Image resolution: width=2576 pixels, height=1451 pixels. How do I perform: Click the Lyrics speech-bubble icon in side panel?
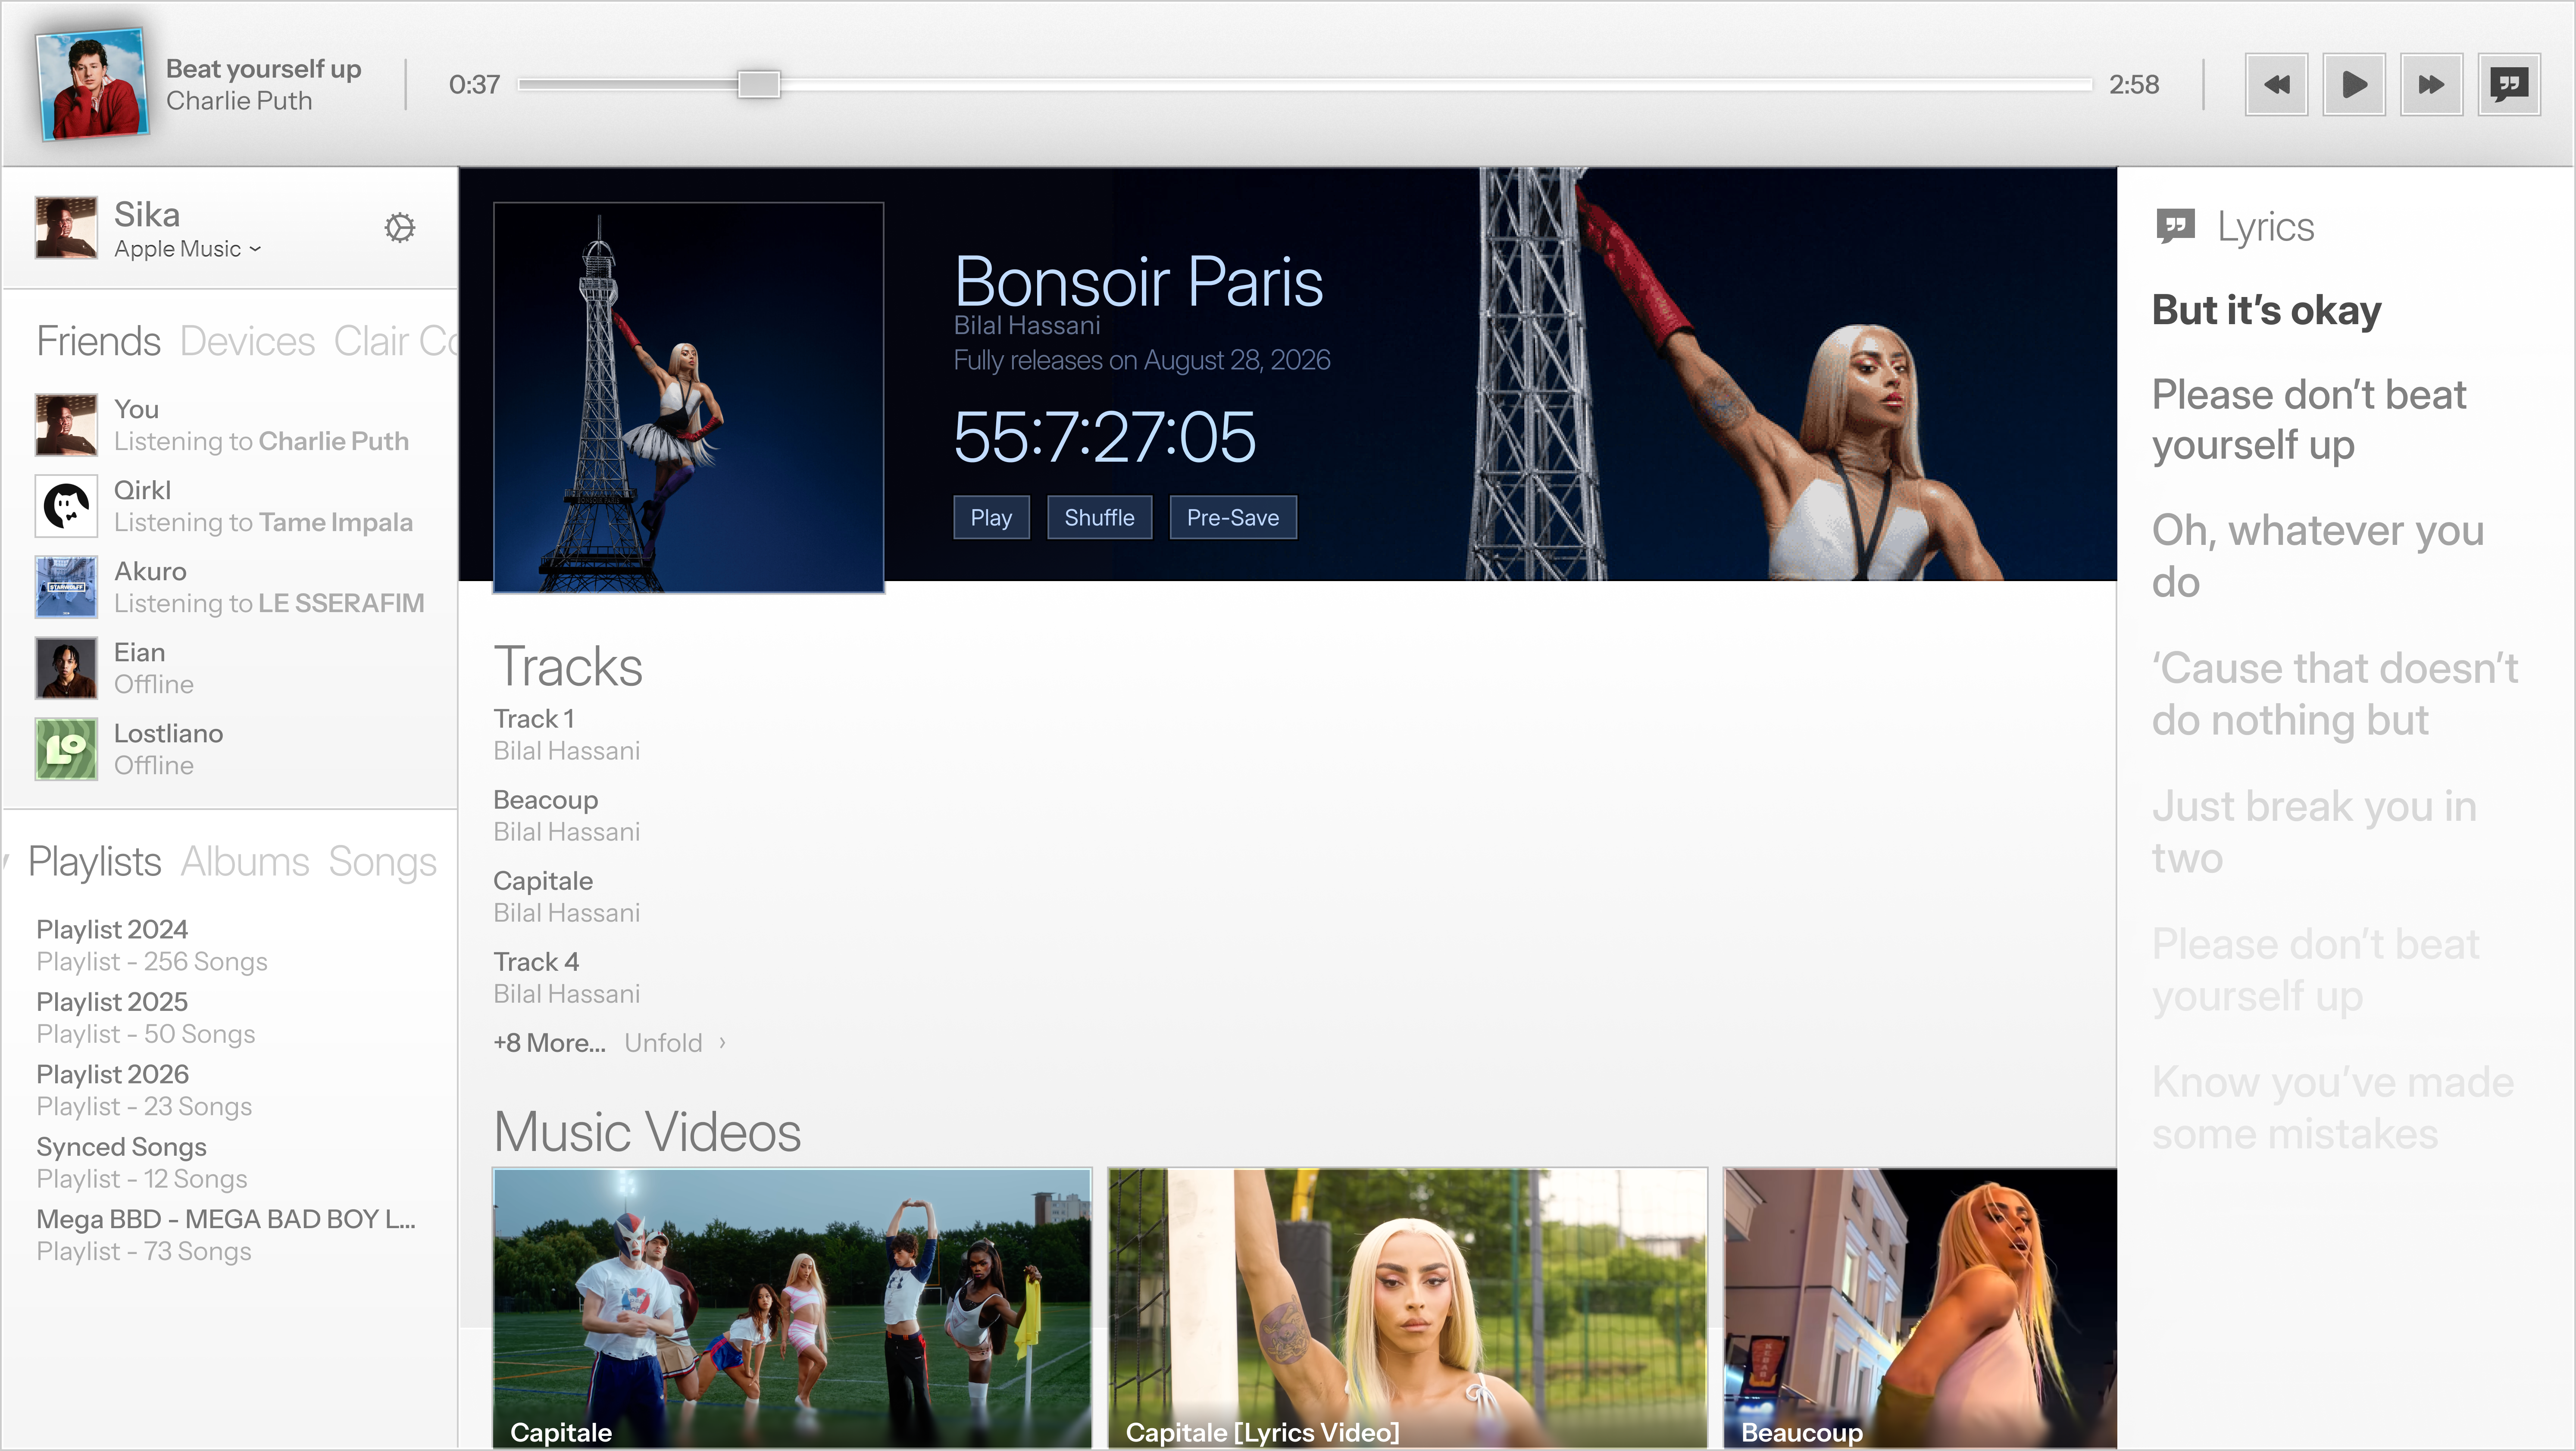coord(2175,226)
